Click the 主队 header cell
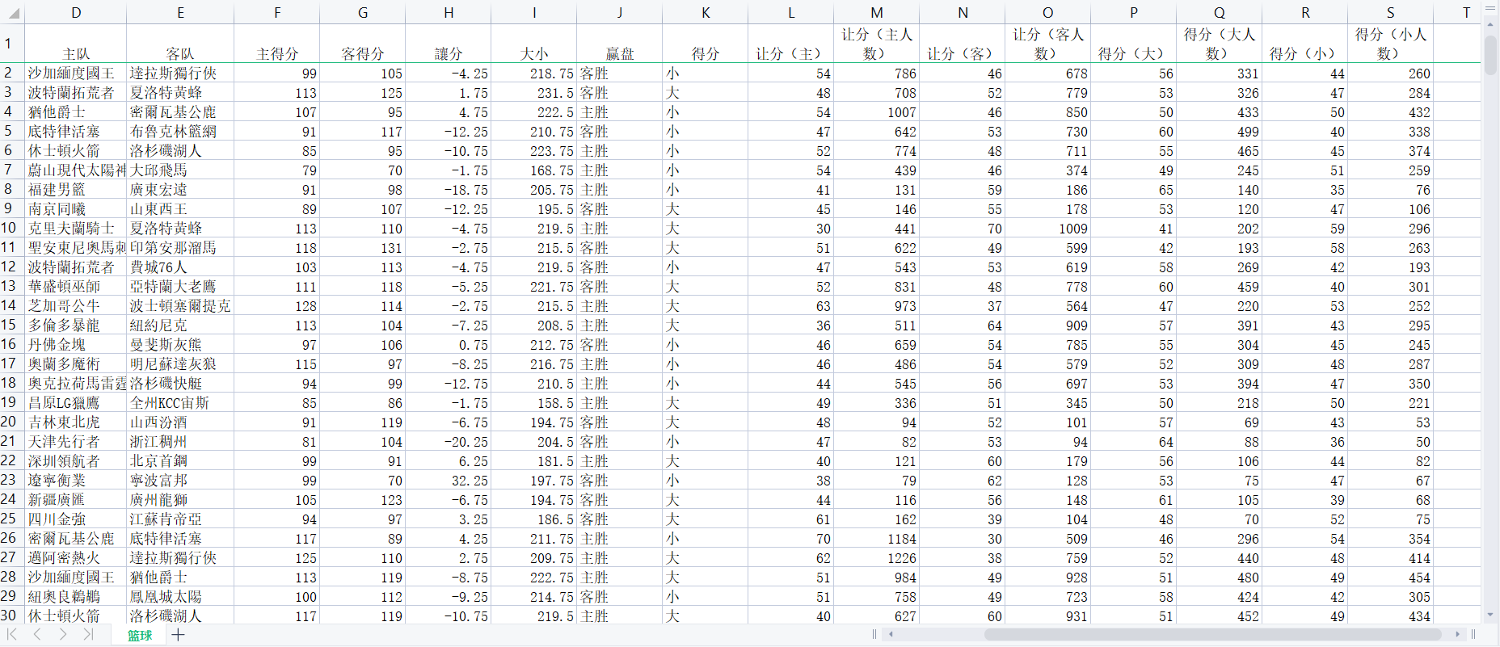This screenshot has width=1500, height=647. (76, 44)
